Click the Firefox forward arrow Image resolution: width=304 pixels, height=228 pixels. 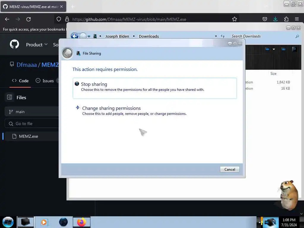pyautogui.click(x=18, y=19)
